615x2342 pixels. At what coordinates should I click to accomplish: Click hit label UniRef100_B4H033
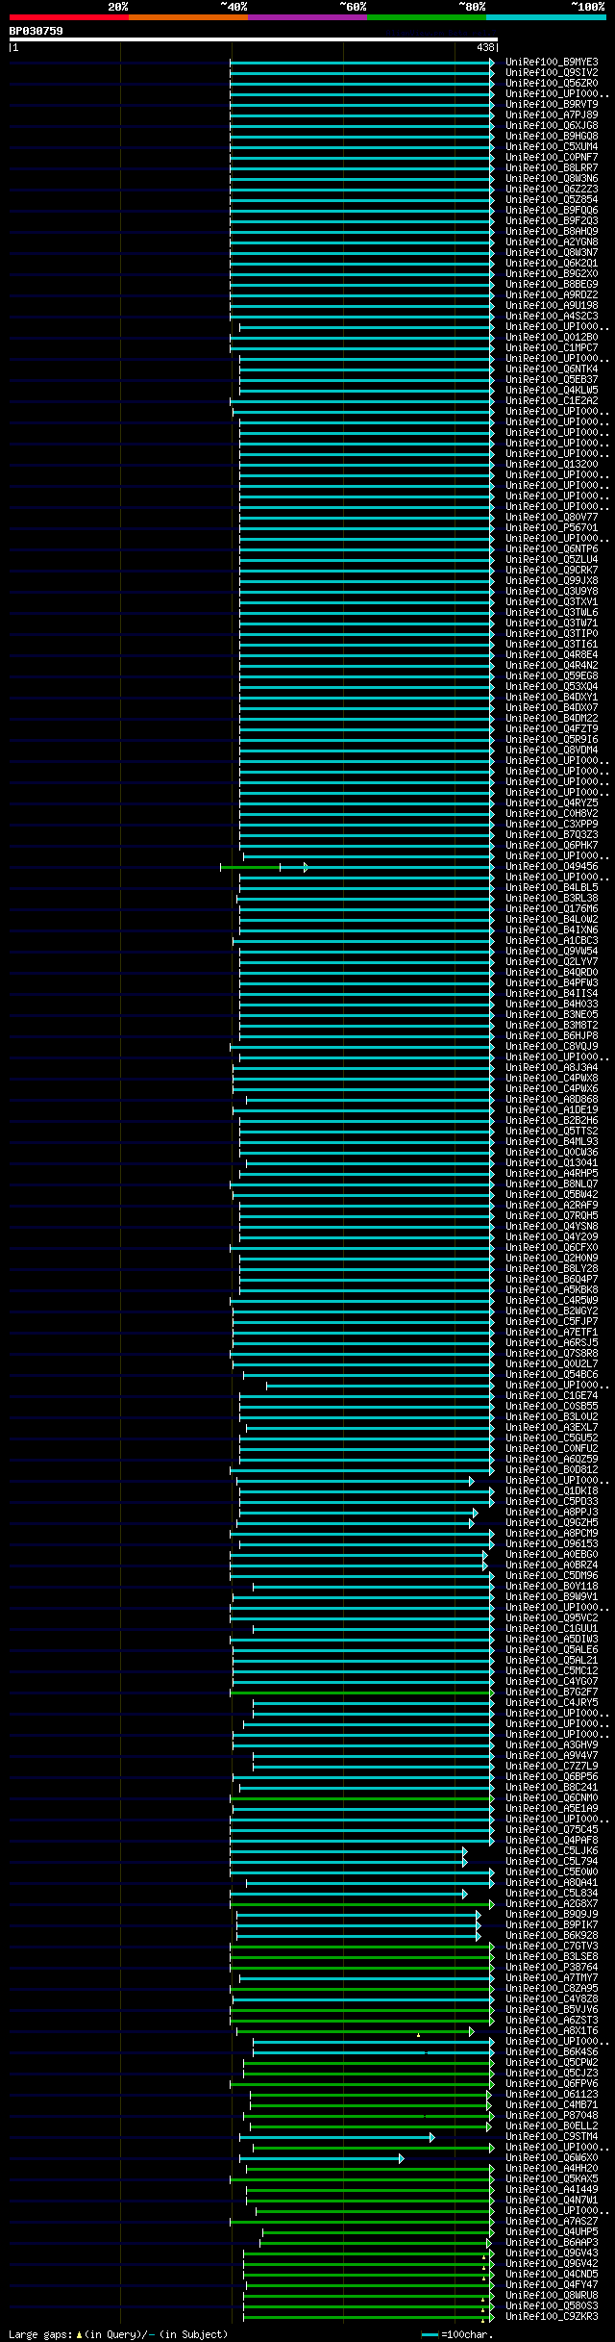[x=552, y=1005]
